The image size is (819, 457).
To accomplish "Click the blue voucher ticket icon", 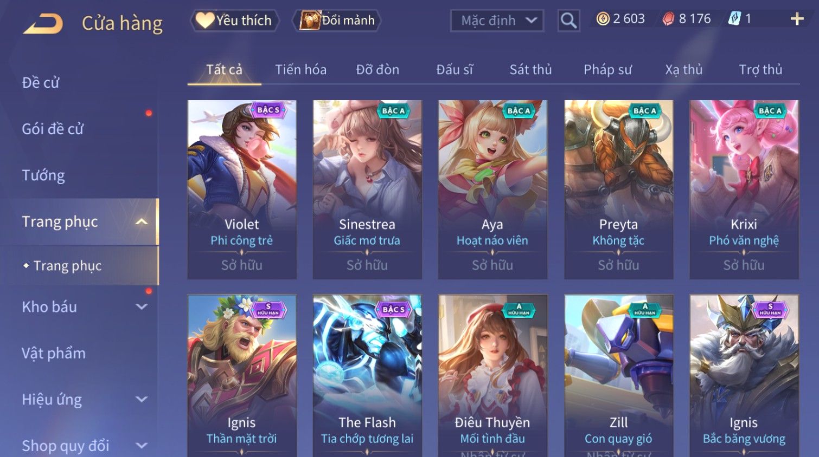I will tap(734, 19).
